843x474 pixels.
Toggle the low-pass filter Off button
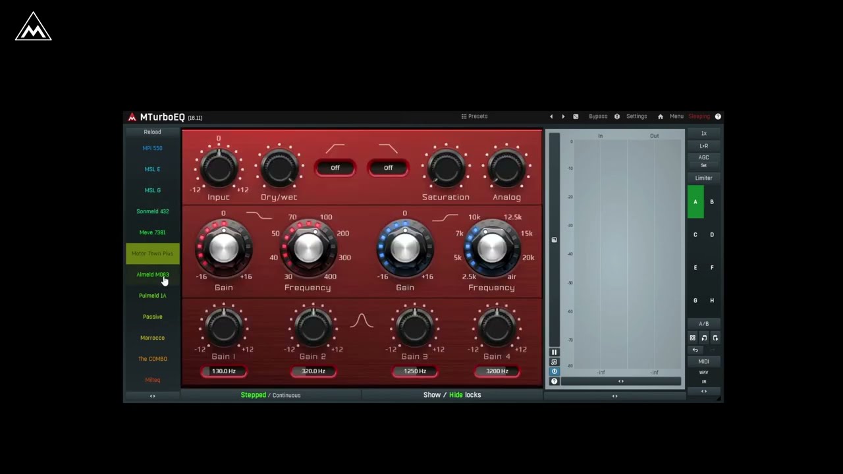388,168
